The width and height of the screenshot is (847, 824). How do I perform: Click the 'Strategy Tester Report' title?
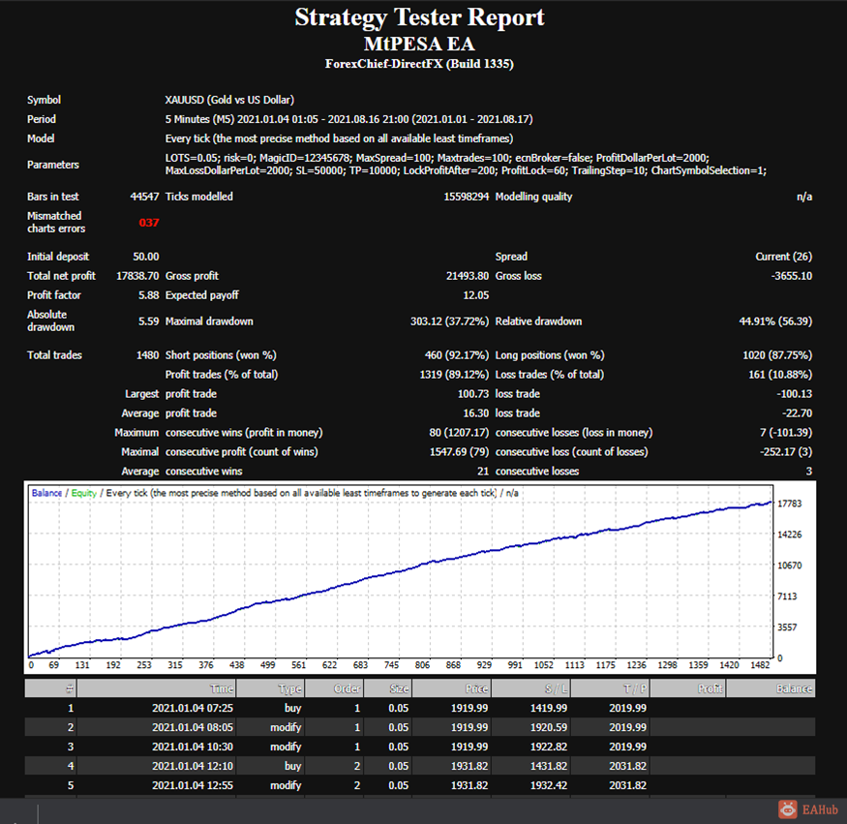[x=419, y=17]
